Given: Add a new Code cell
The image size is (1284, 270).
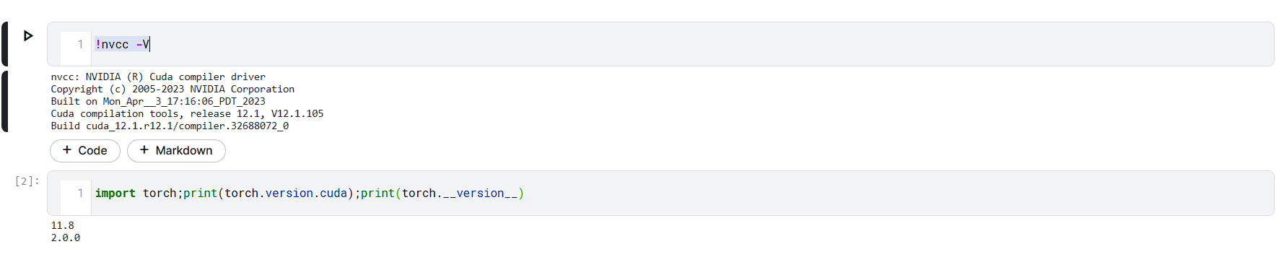Looking at the screenshot, I should pos(85,150).
